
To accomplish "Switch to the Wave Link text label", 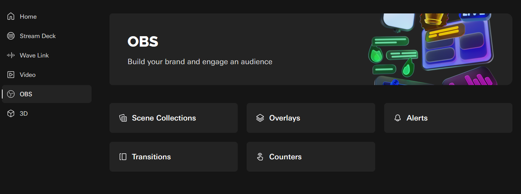I will (34, 55).
